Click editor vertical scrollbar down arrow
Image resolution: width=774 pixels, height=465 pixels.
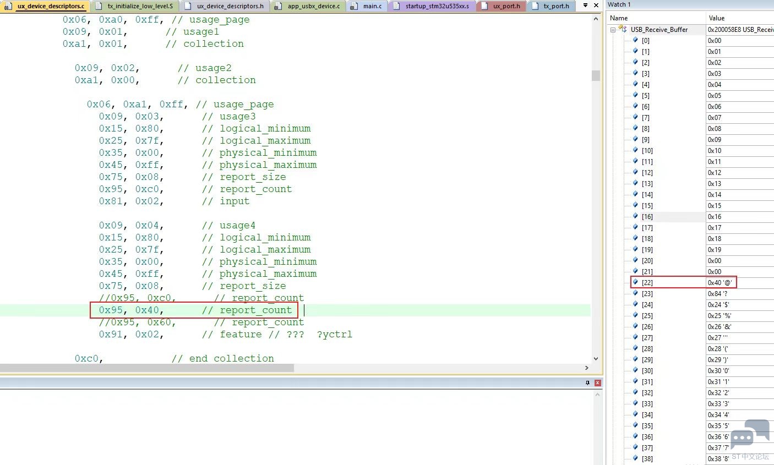(x=596, y=358)
